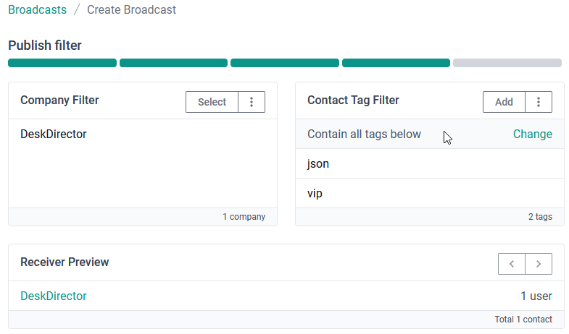The image size is (569, 334).
Task: Go to next Receiver Preview page
Action: click(x=539, y=264)
